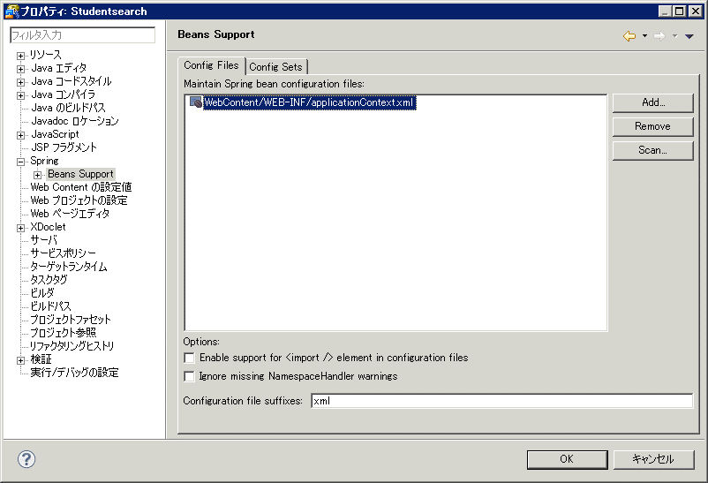Select Web プロジェクトの設定 item
This screenshot has height=483, width=708.
[79, 200]
